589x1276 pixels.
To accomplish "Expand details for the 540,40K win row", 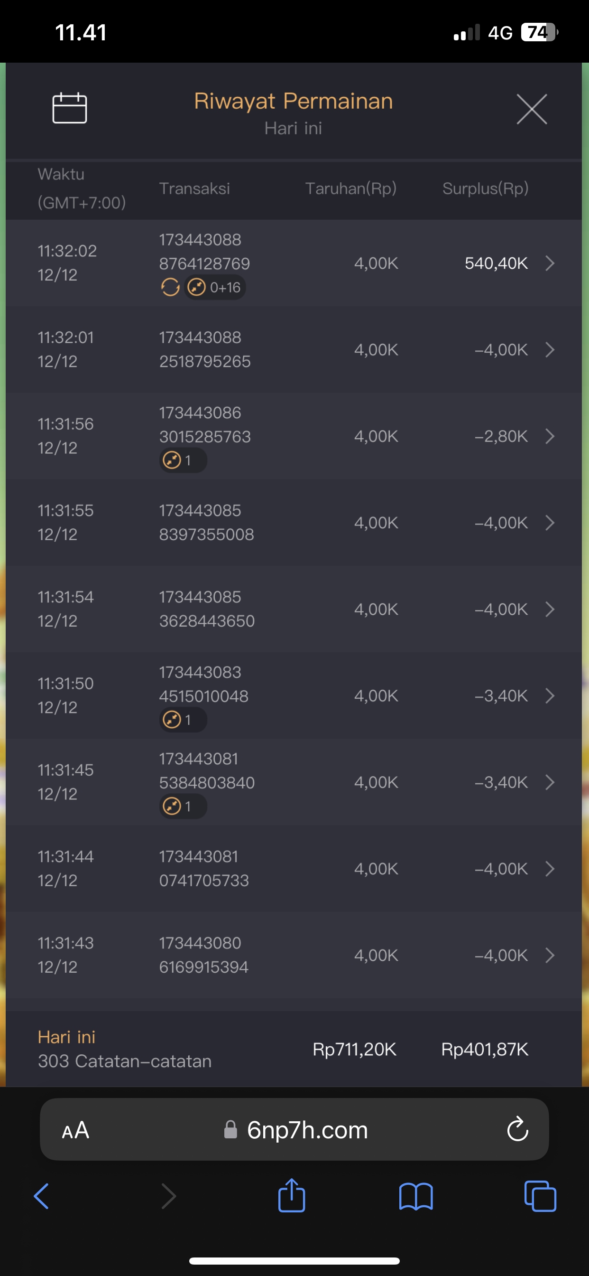I will tap(550, 263).
